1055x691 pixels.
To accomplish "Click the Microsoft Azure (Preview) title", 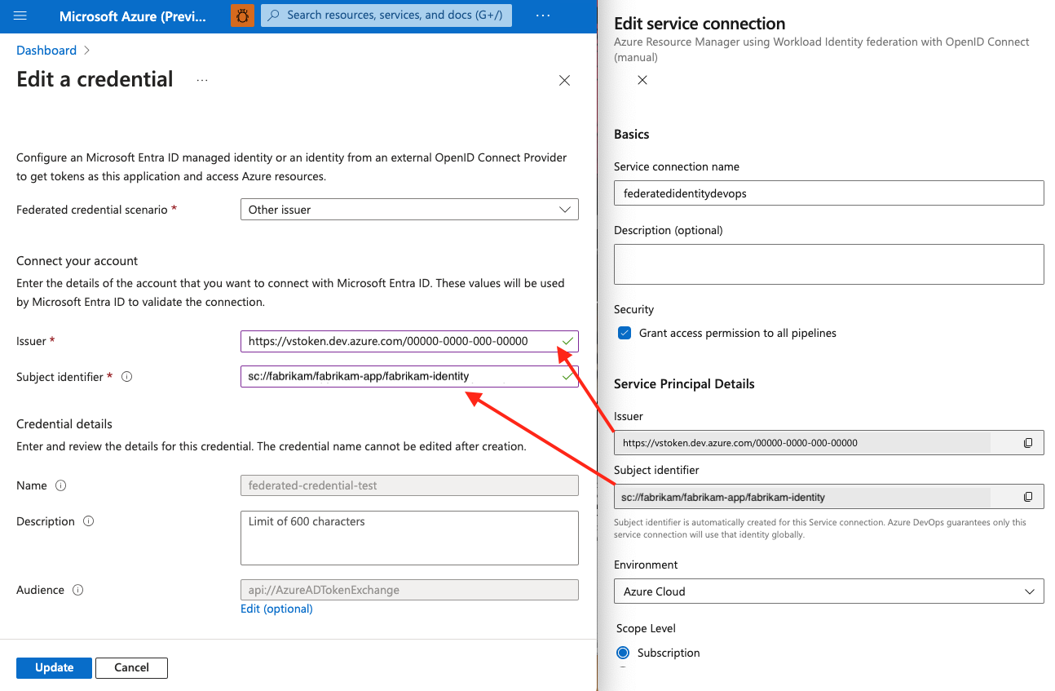I will [133, 16].
